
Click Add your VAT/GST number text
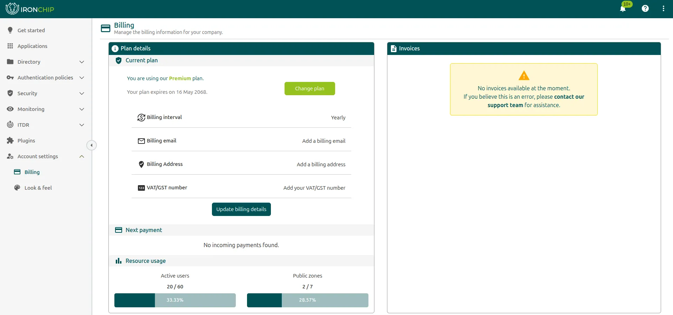(x=314, y=188)
